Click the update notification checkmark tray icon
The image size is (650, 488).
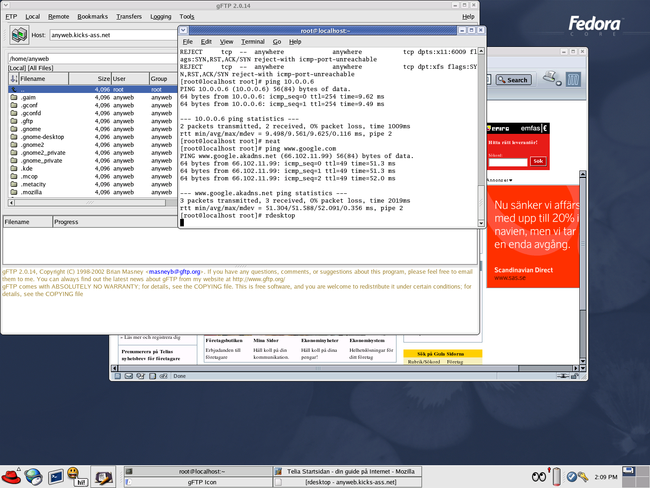coord(572,477)
